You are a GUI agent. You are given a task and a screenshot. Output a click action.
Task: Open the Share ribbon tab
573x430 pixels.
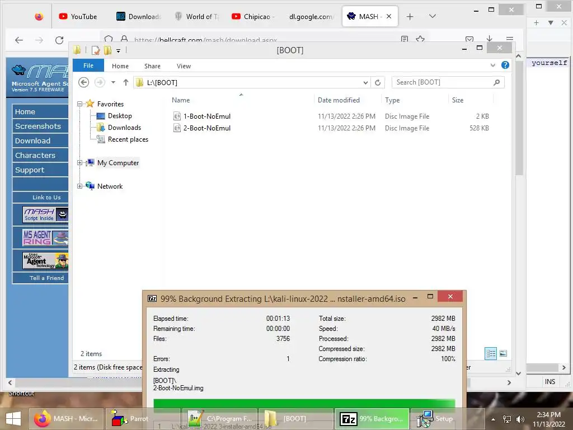[x=152, y=66]
